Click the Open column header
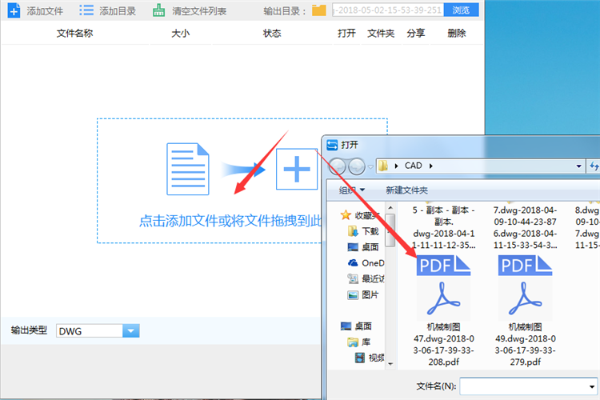Screen dimensions: 600x400 [346, 34]
